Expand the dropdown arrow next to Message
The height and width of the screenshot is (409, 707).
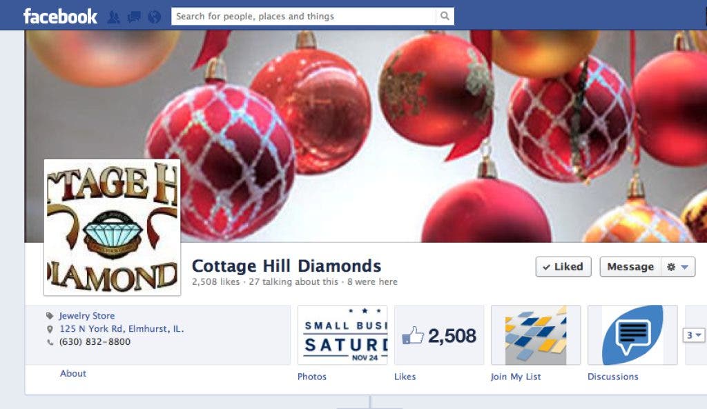(x=685, y=267)
